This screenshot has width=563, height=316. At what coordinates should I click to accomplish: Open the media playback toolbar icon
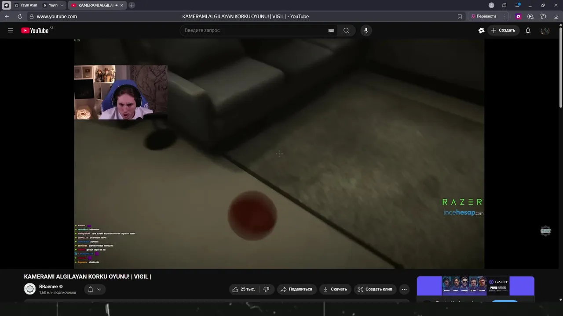530,16
